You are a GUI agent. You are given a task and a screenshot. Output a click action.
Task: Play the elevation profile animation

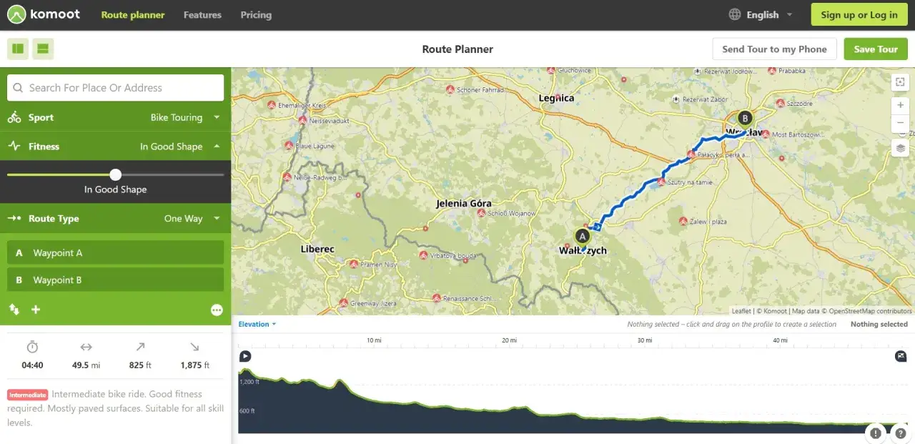pos(245,355)
